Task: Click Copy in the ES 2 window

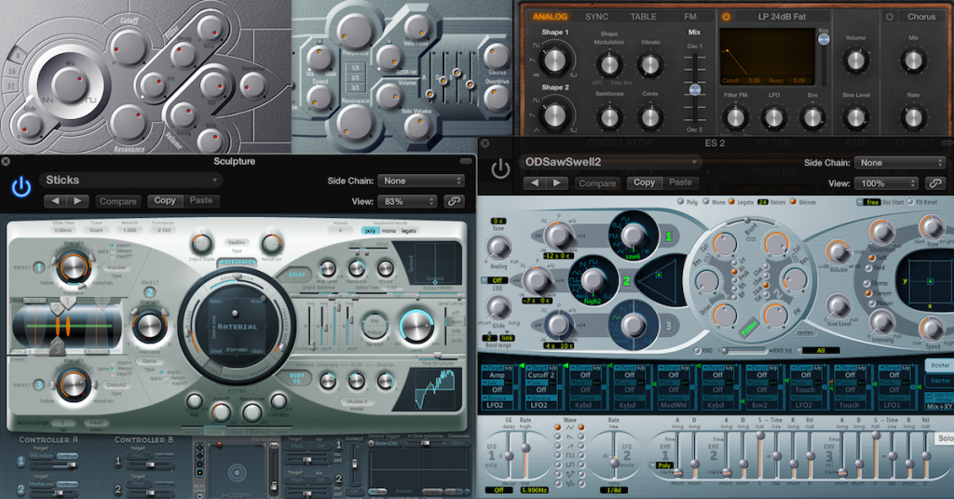Action: click(644, 182)
